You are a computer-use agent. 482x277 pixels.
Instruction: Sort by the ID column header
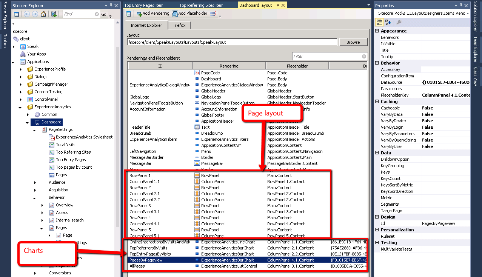click(x=160, y=66)
